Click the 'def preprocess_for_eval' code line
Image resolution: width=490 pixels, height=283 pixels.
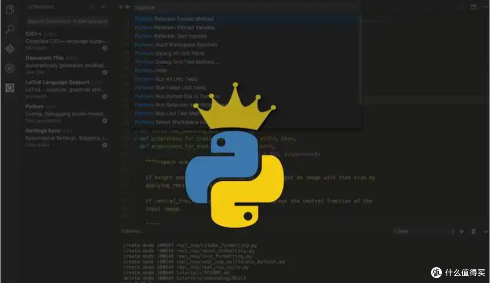coord(207,146)
